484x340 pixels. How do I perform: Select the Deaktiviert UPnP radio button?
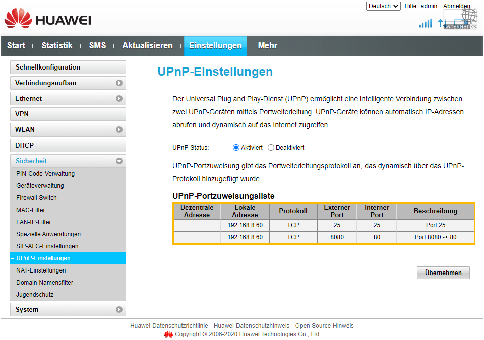[271, 148]
